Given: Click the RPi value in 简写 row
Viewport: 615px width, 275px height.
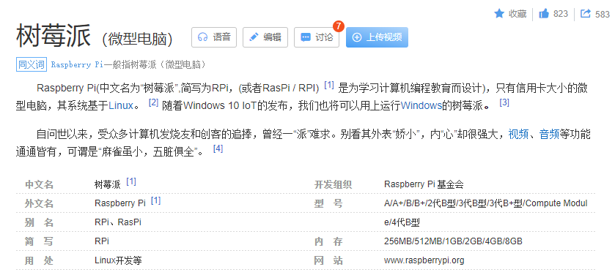Looking at the screenshot, I should click(x=102, y=241).
